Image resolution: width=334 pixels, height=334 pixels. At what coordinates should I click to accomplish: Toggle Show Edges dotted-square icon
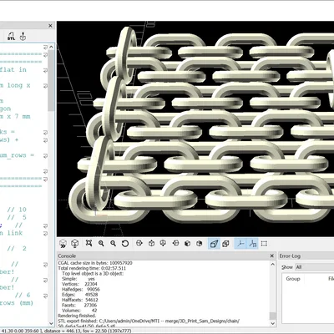click(264, 244)
